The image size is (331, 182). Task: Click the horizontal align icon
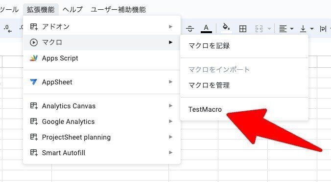pyautogui.click(x=283, y=29)
